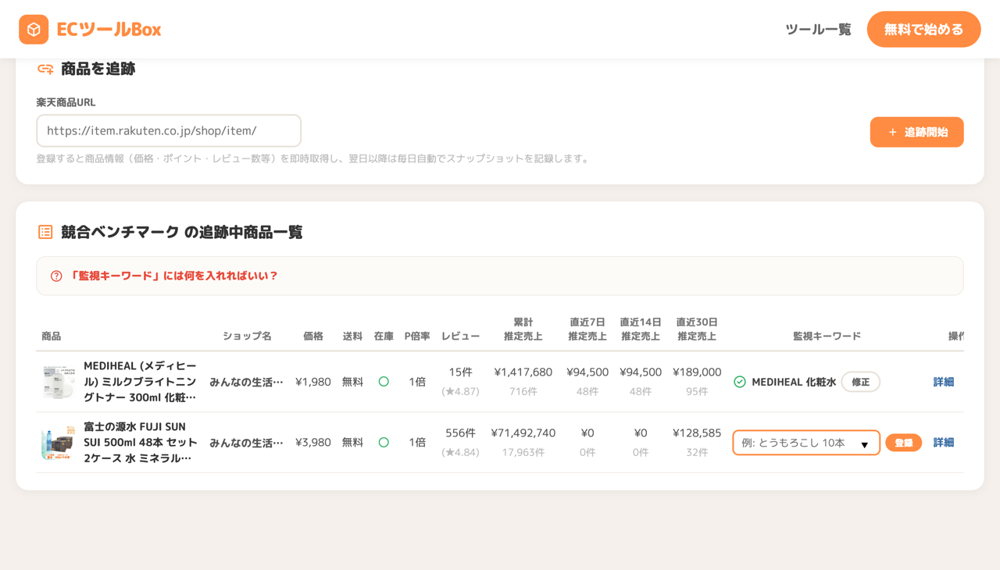
Task: Click the ECツールBox cube logo icon
Action: (x=34, y=30)
